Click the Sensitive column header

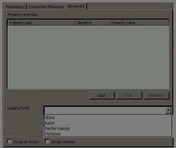pyautogui.click(x=92, y=23)
